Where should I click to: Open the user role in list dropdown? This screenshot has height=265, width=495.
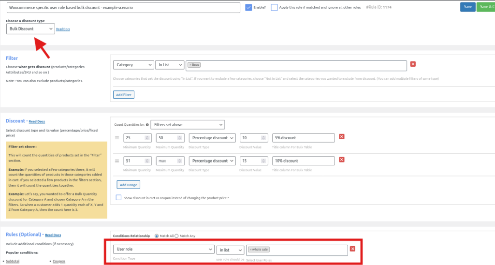(x=230, y=250)
